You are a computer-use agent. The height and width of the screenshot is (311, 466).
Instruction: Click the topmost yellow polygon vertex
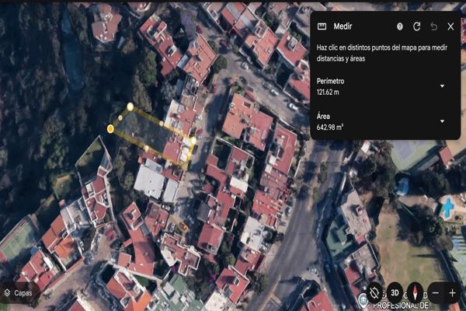130,107
